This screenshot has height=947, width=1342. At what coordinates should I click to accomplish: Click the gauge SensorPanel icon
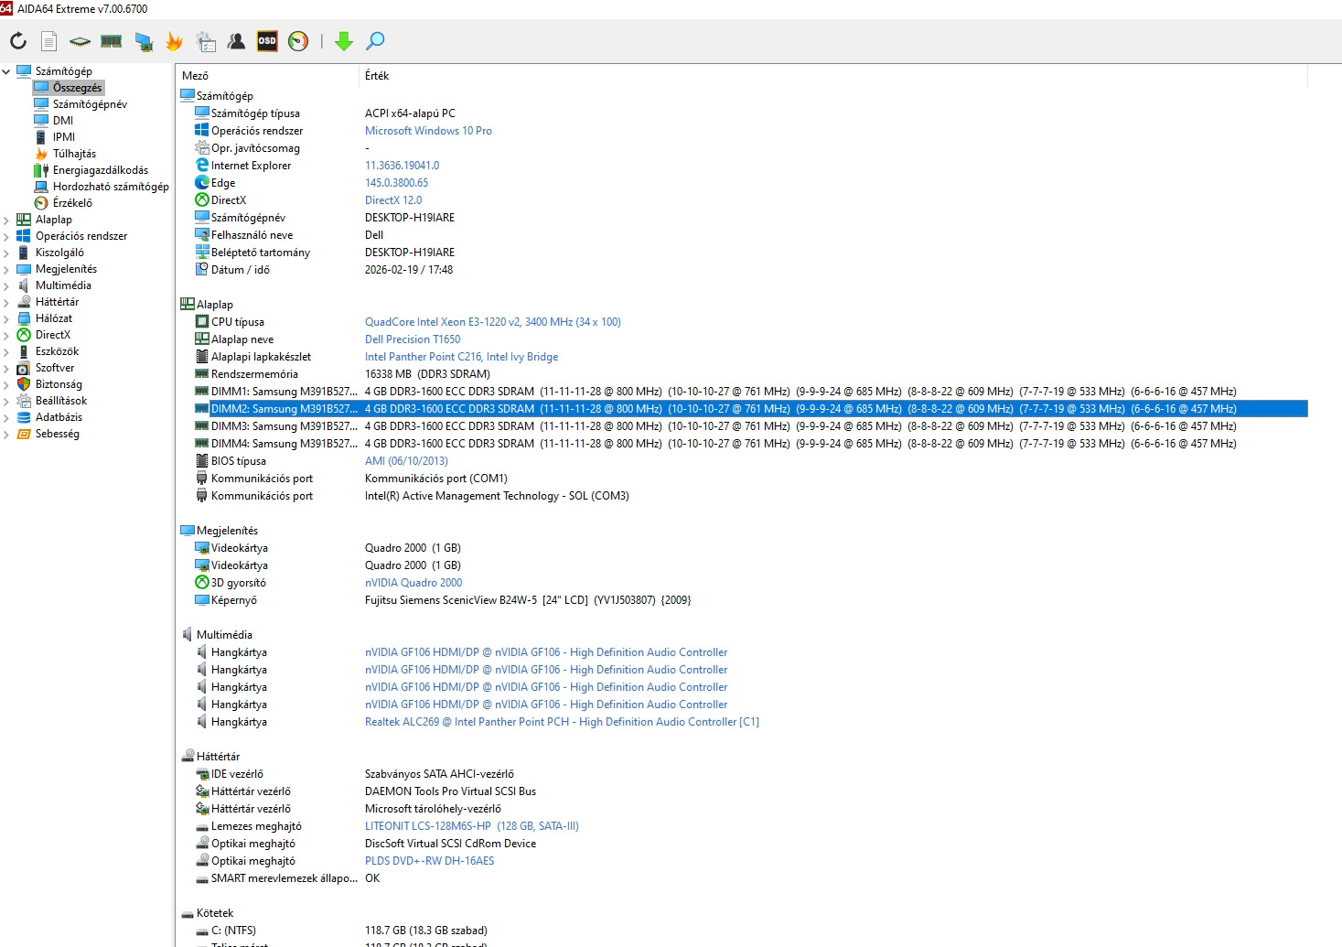(x=298, y=41)
